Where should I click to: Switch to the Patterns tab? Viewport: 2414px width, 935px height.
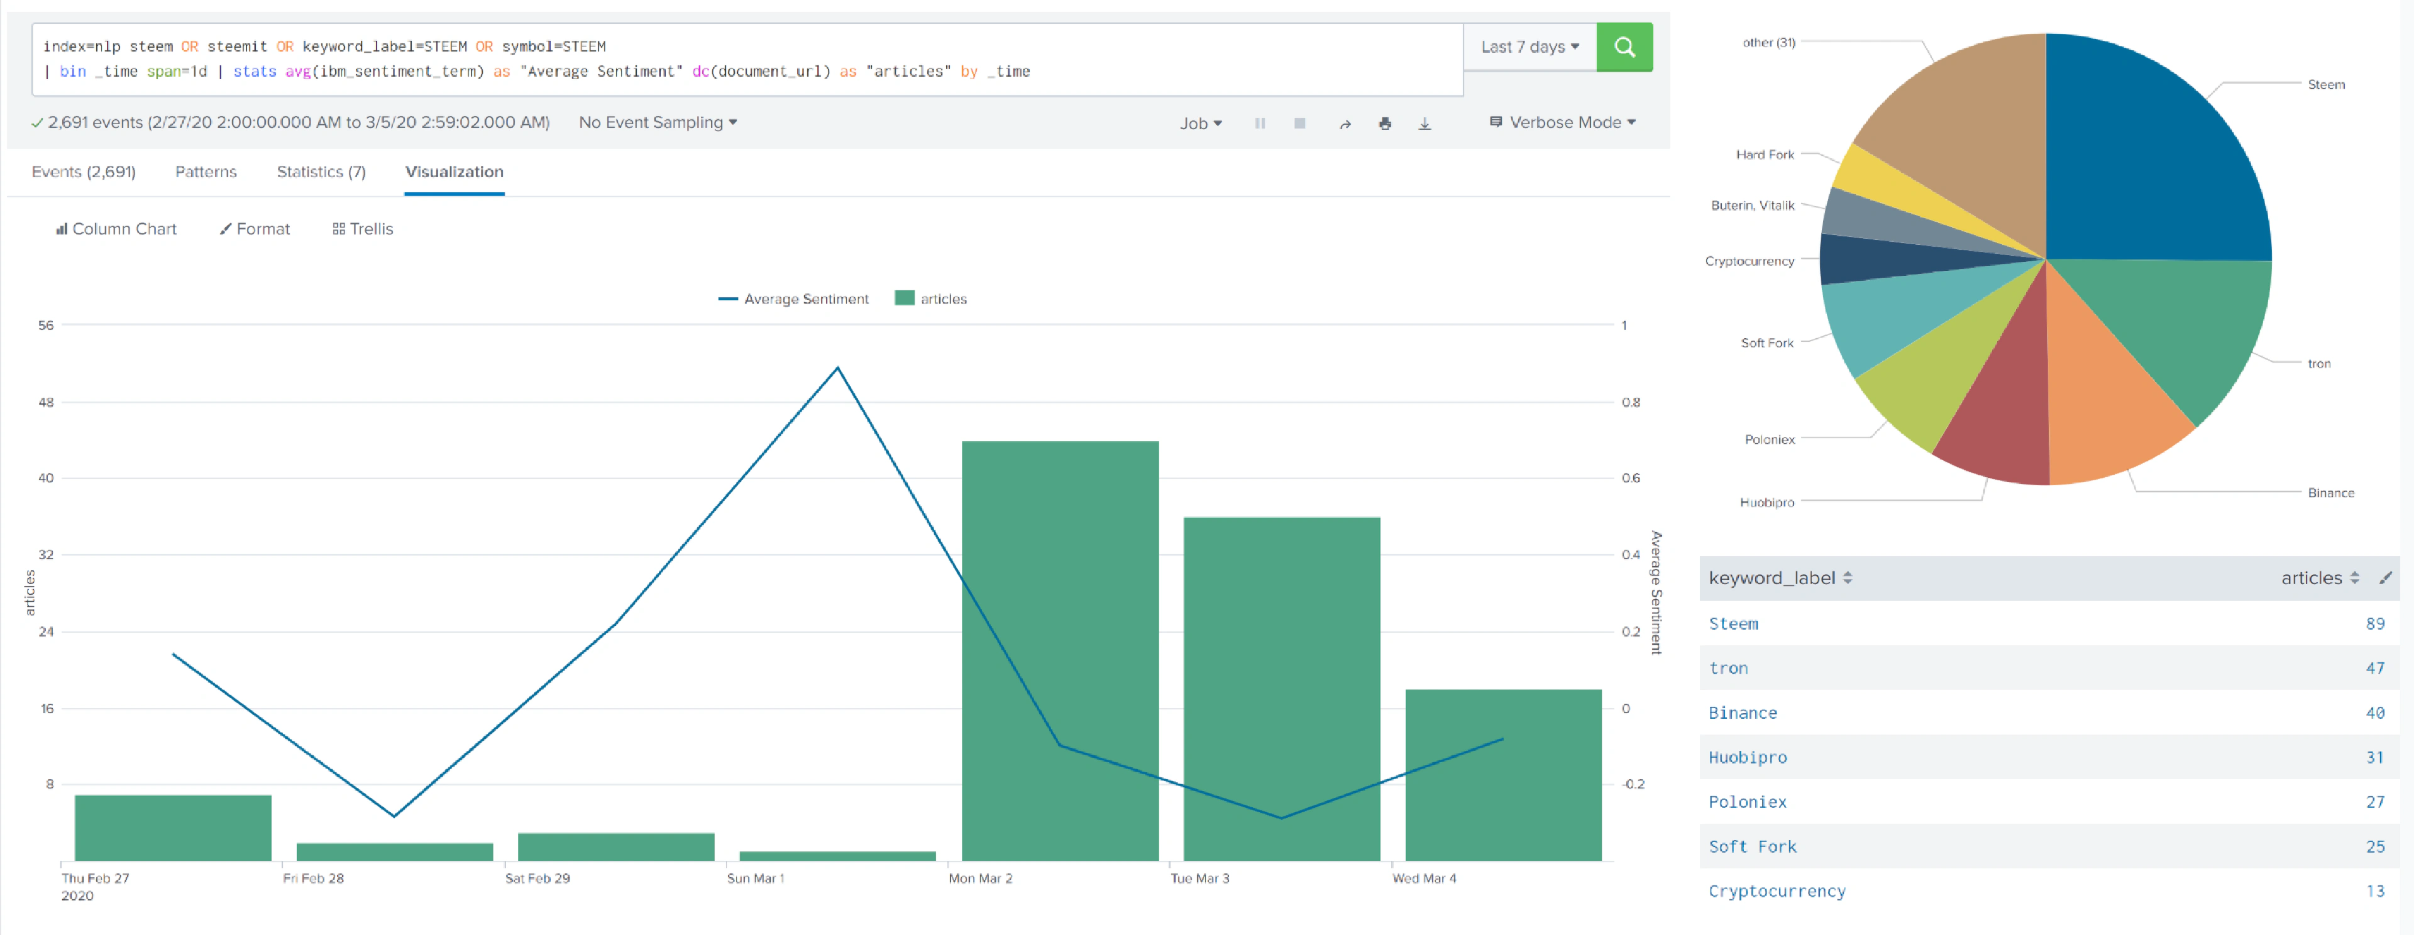pyautogui.click(x=206, y=172)
